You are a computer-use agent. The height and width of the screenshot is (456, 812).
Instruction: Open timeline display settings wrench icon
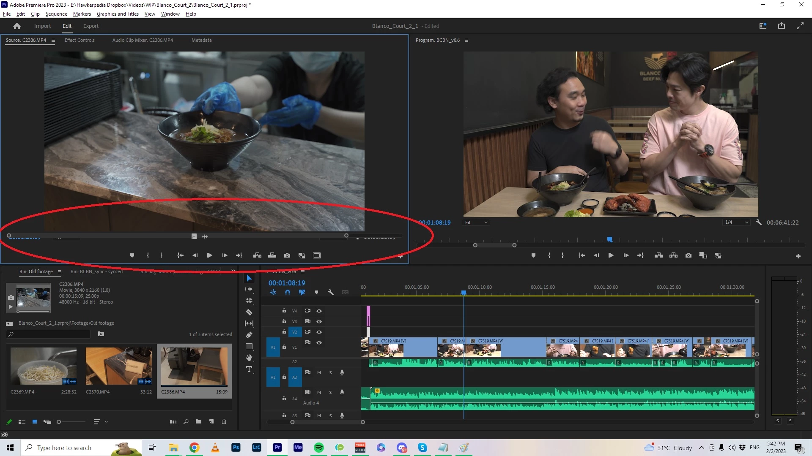(331, 292)
